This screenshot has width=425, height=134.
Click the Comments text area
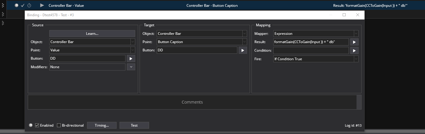pos(192,102)
